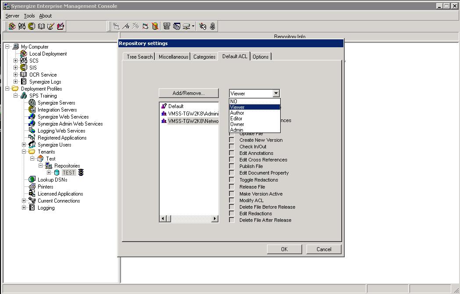Expand the Current Connections node
460x294 pixels.
[24, 200]
